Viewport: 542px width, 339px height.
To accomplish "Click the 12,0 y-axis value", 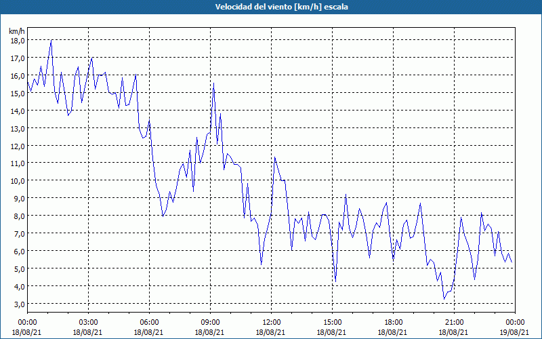I will pyautogui.click(x=18, y=146).
